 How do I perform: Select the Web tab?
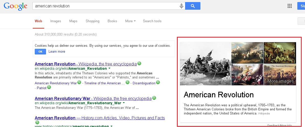(38, 21)
